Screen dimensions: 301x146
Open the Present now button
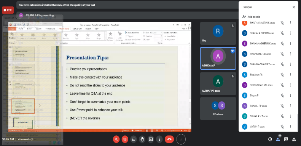pos(151,139)
